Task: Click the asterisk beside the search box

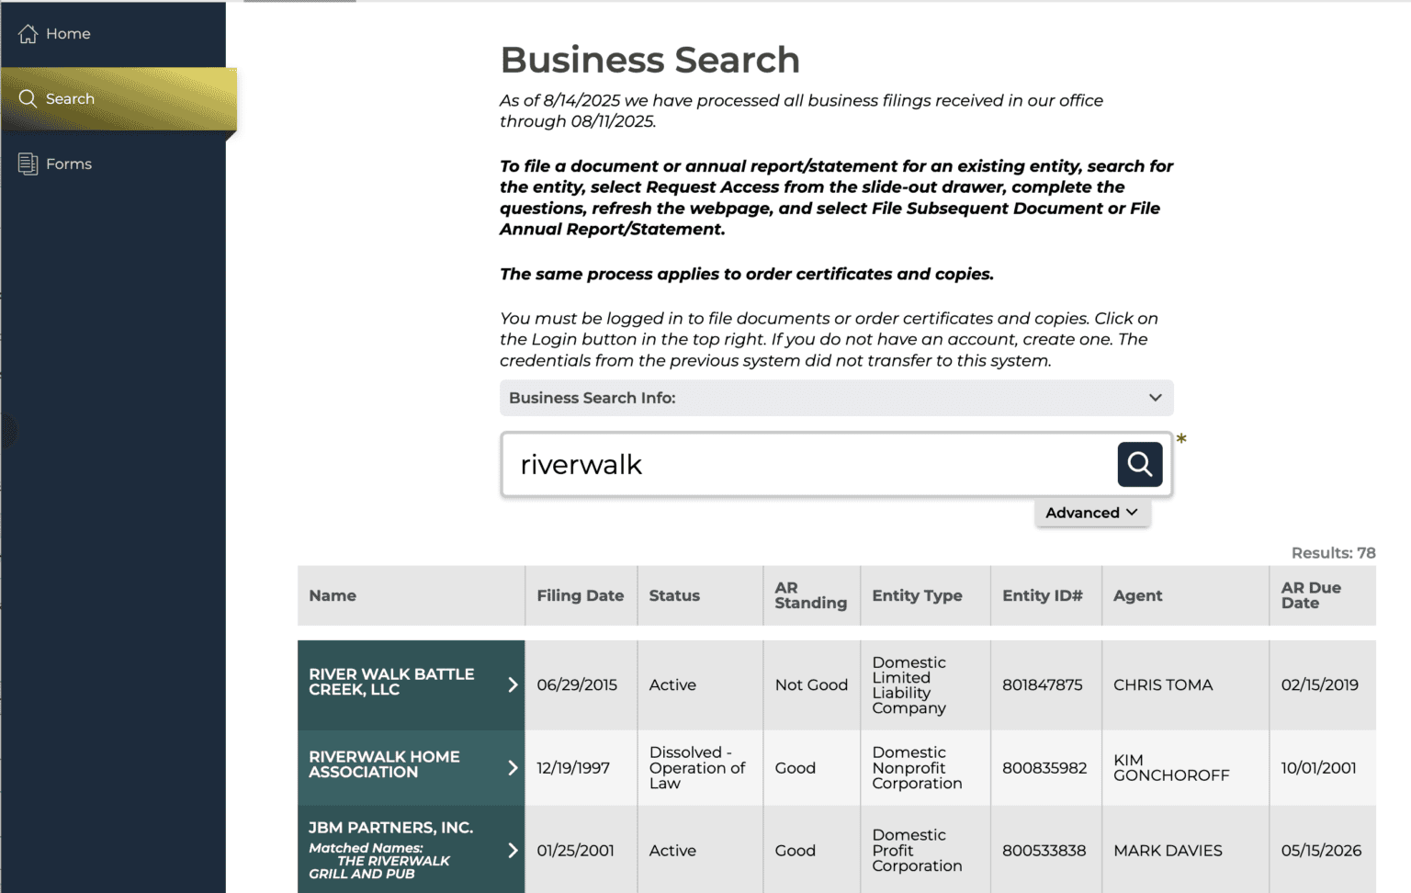Action: [x=1181, y=441]
